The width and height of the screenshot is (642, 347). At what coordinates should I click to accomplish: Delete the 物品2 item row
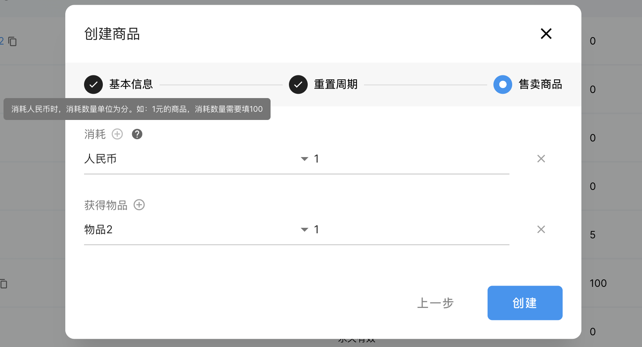(x=541, y=229)
